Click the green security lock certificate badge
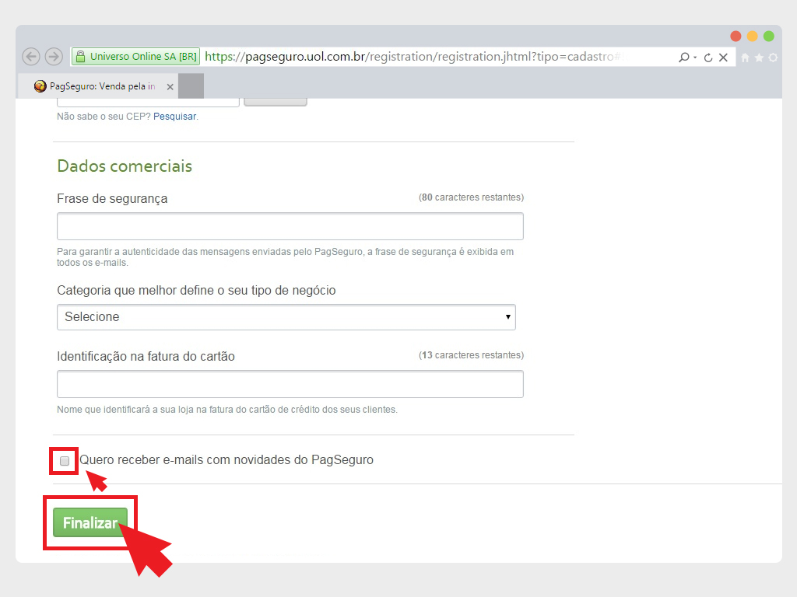The width and height of the screenshot is (797, 597). 135,57
